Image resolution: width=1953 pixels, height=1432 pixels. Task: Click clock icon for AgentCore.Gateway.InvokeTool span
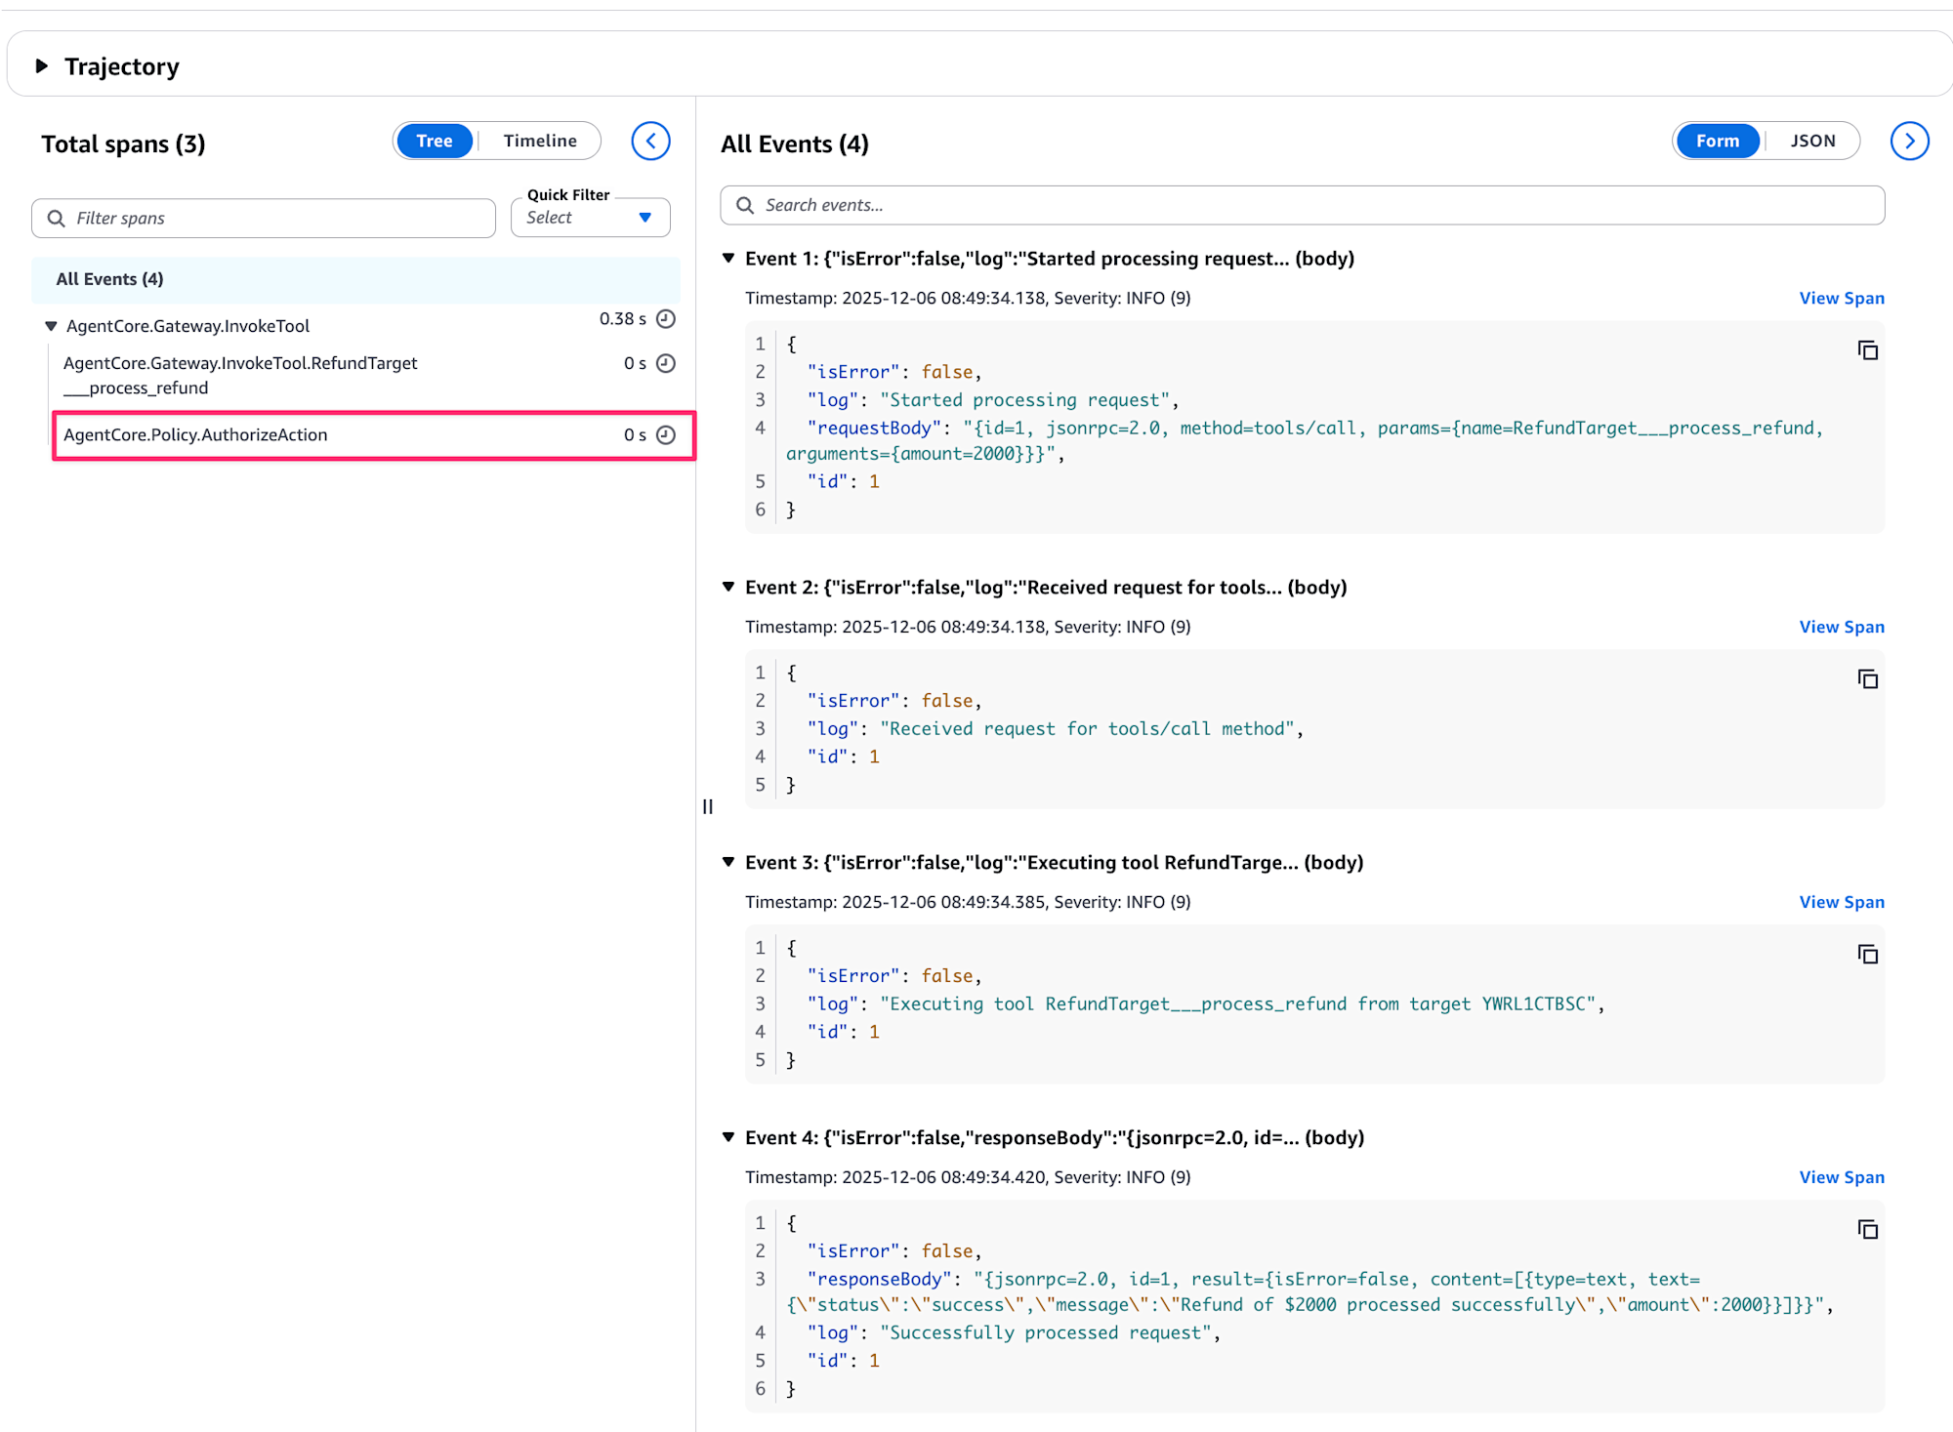(x=666, y=319)
